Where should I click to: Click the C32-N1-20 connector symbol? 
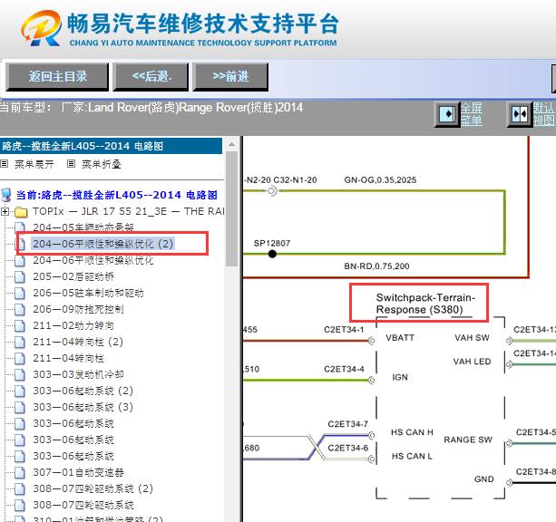[272, 190]
